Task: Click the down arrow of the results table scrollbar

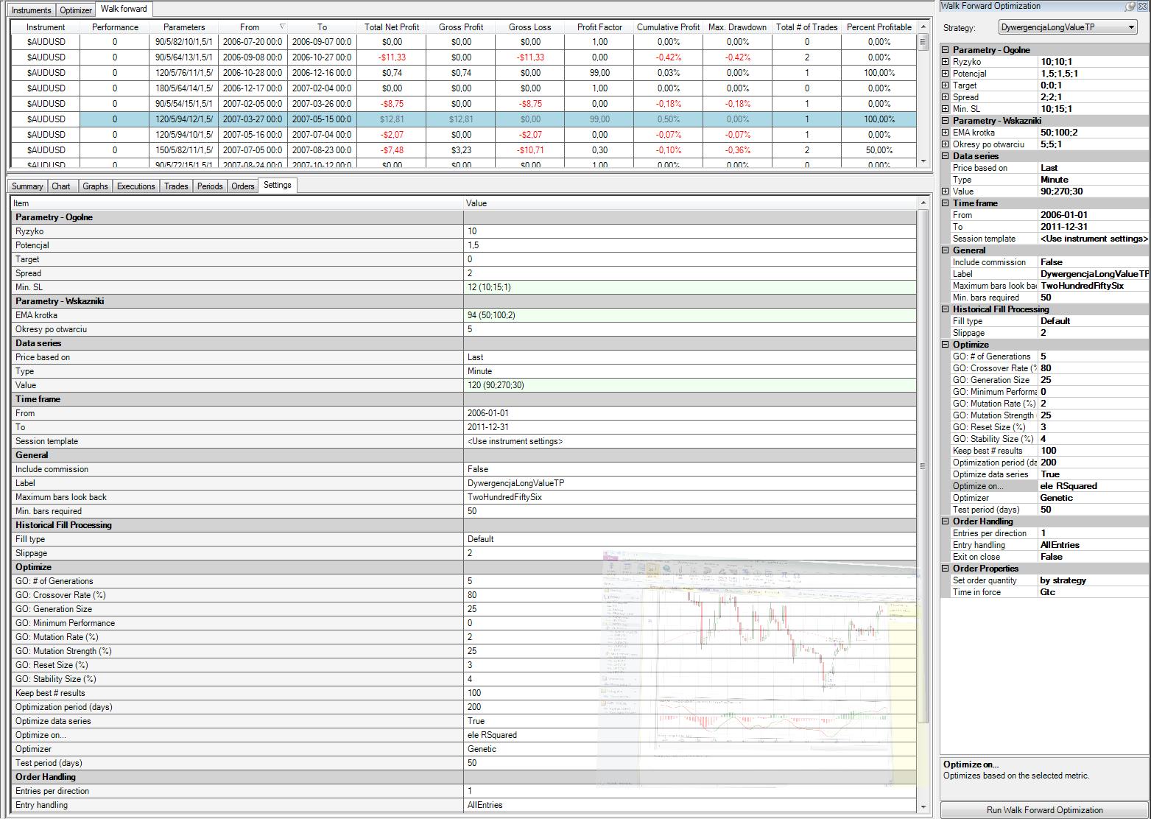Action: [x=923, y=161]
